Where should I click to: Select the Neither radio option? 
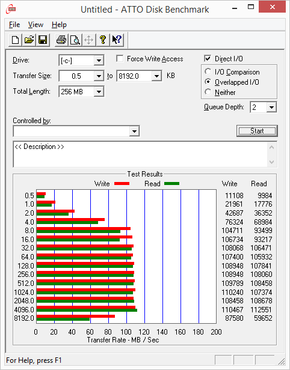tap(208, 92)
